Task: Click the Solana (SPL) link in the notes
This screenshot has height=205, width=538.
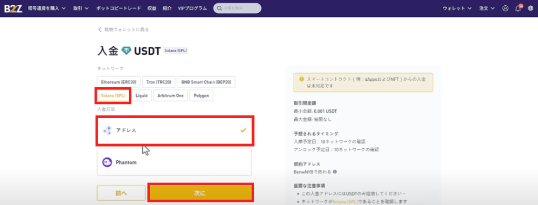Action: click(345, 202)
